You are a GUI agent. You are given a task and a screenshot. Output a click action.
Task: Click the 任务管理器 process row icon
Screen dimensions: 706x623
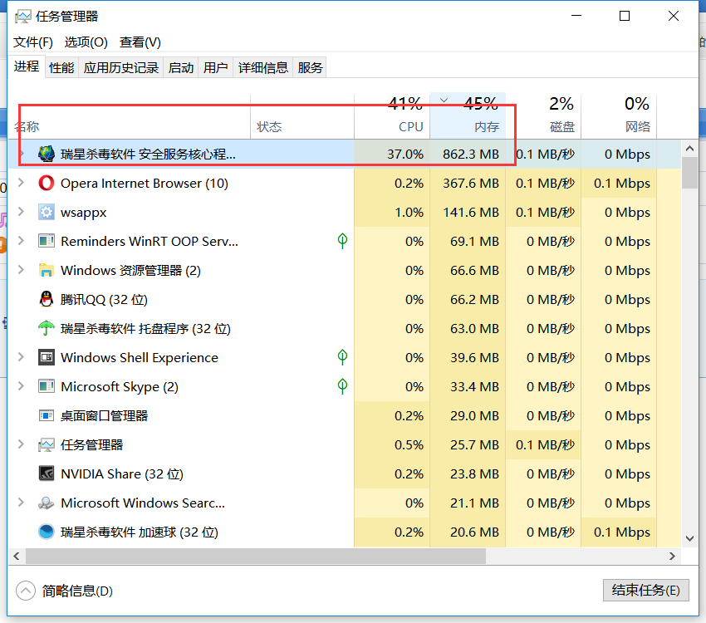(47, 444)
